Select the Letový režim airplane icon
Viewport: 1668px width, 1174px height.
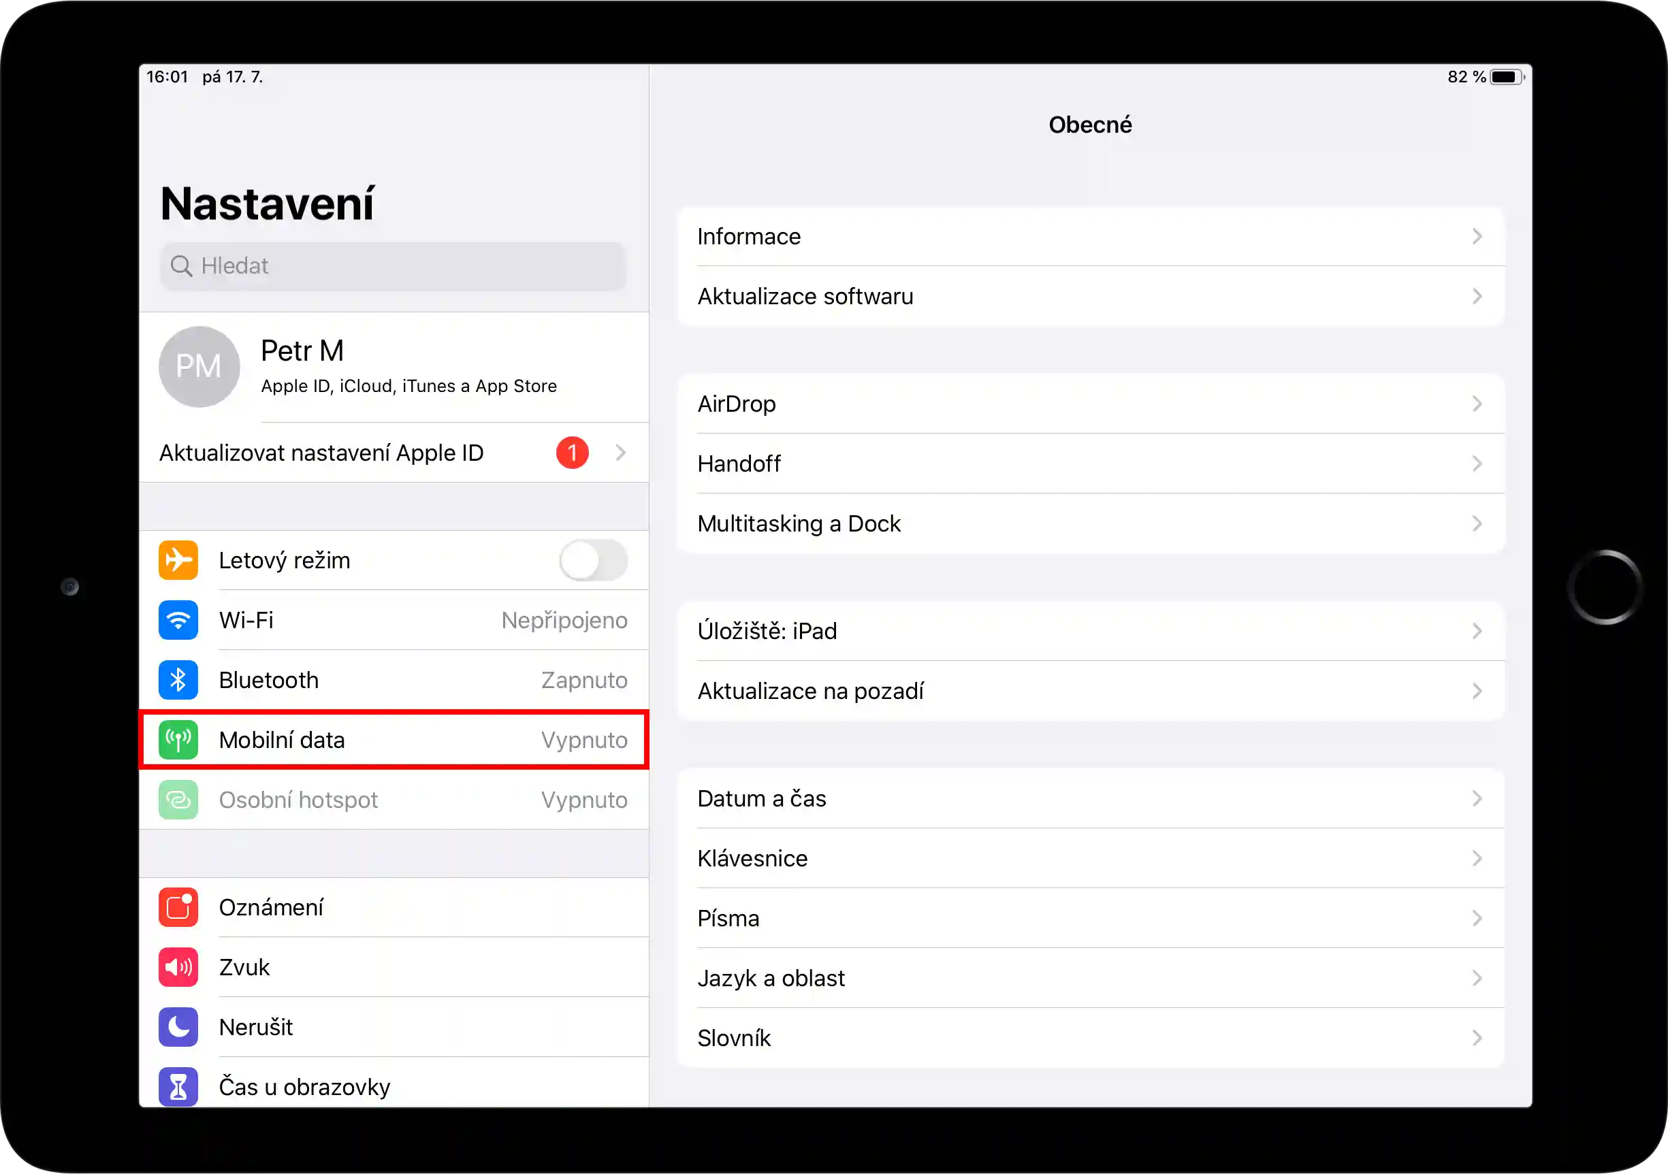point(178,559)
